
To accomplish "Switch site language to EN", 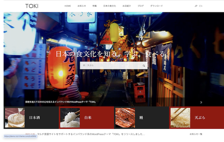I will point(200,6).
